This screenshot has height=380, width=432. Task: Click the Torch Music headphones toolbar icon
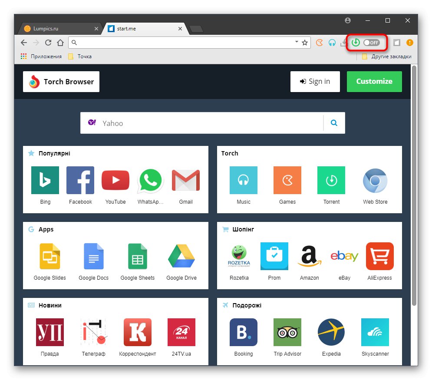coord(332,43)
